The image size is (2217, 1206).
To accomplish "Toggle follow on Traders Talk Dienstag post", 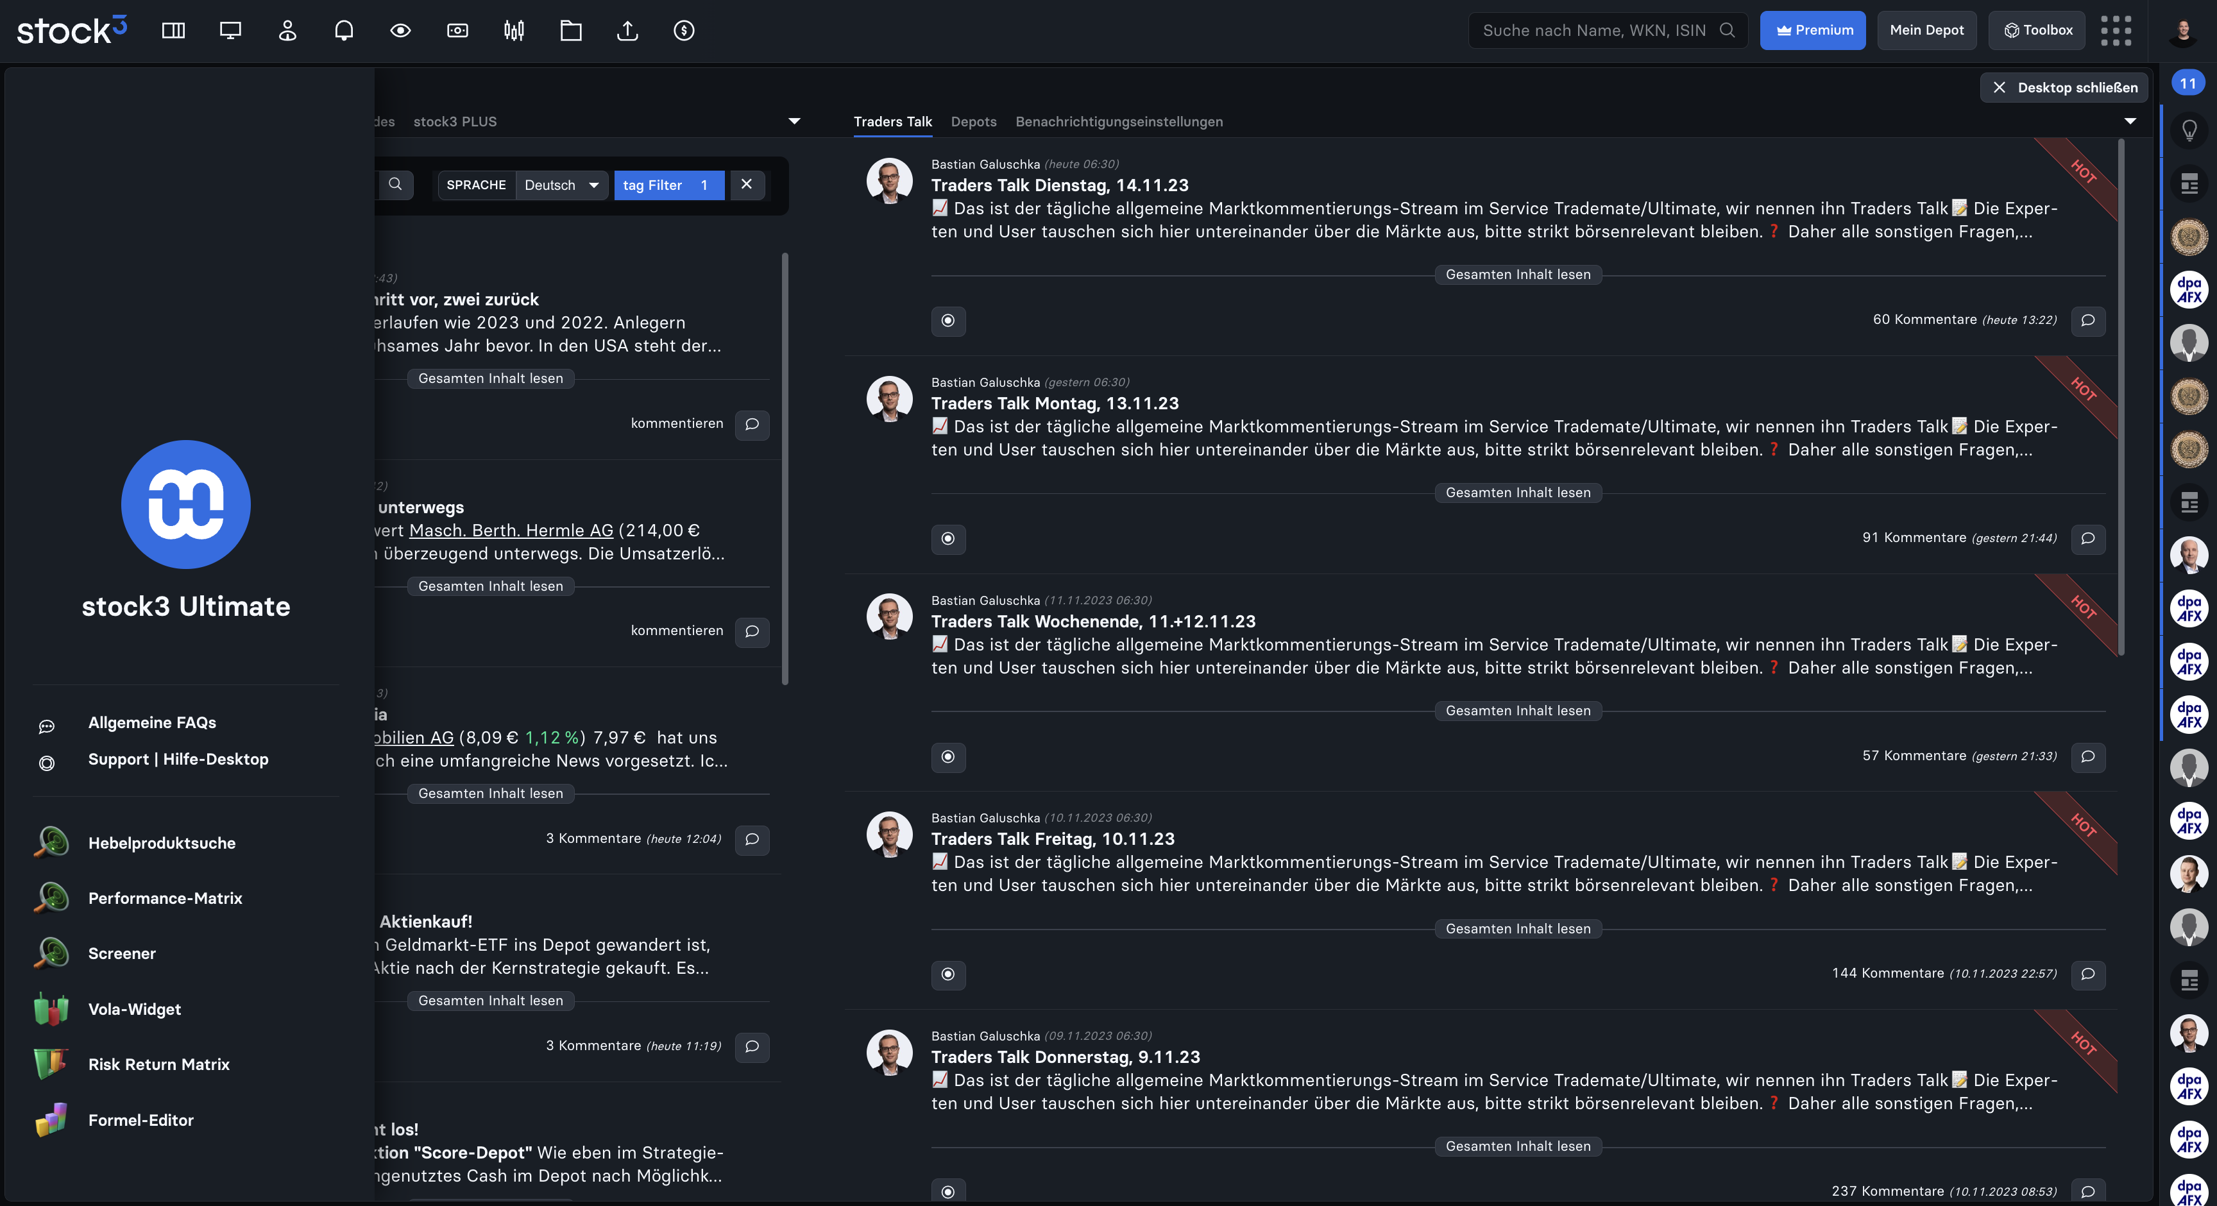I will click(947, 321).
